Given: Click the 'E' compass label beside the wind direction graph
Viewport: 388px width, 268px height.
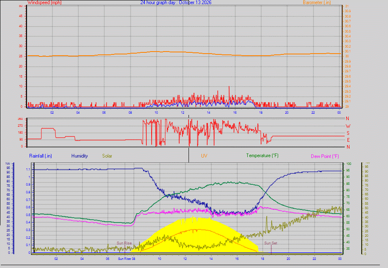Looking at the screenshot, I should (x=348, y=140).
